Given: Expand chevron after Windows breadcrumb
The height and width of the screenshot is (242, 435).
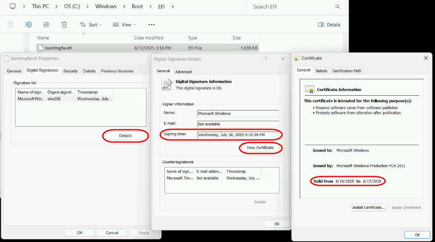Looking at the screenshot, I should click(x=124, y=6).
